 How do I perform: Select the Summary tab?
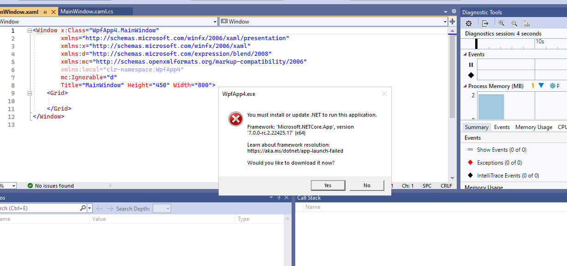pos(477,127)
